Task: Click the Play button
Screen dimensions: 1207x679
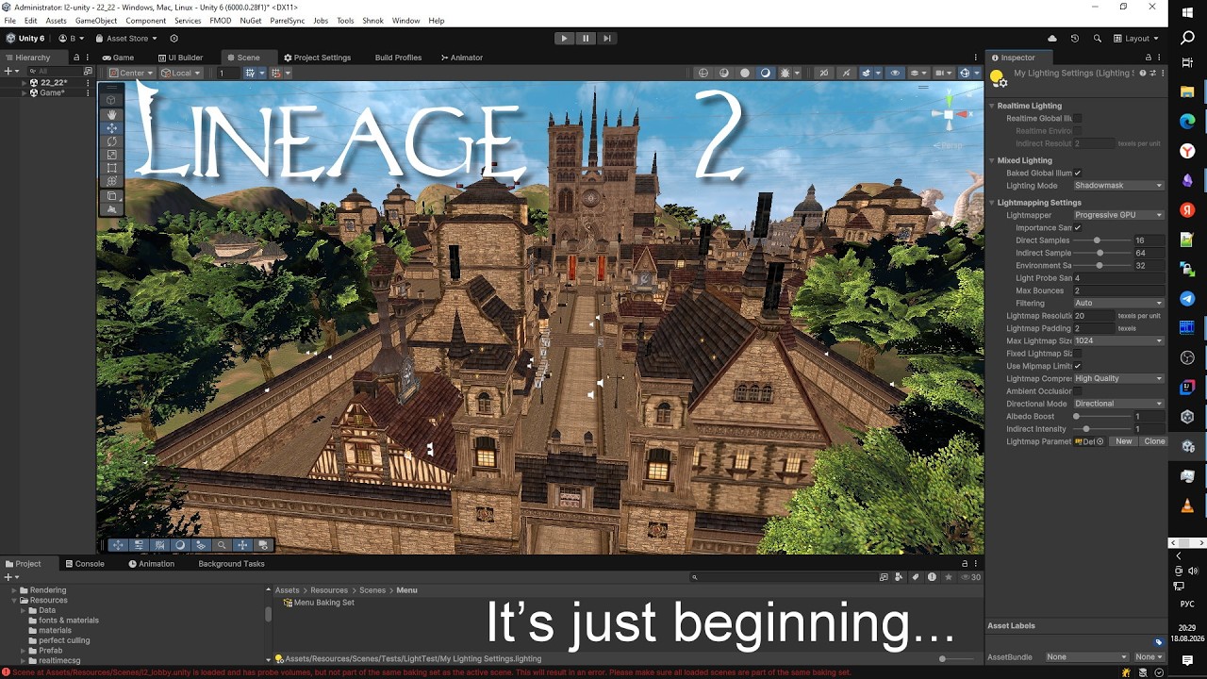Action: (564, 39)
